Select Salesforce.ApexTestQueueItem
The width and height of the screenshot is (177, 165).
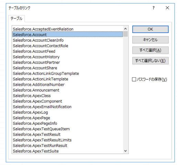point(68,129)
